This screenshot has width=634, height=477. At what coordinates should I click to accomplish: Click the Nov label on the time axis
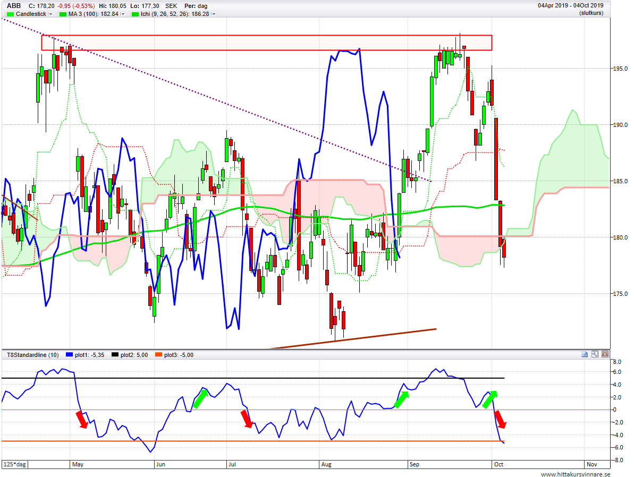point(592,464)
